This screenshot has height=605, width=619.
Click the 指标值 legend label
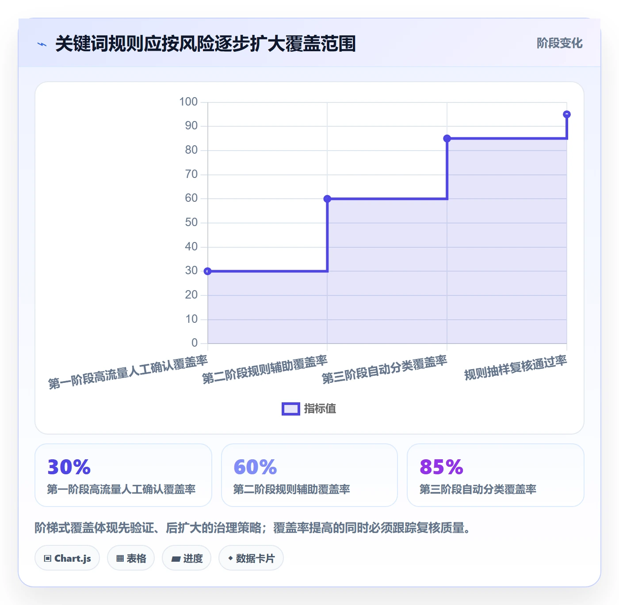[320, 409]
